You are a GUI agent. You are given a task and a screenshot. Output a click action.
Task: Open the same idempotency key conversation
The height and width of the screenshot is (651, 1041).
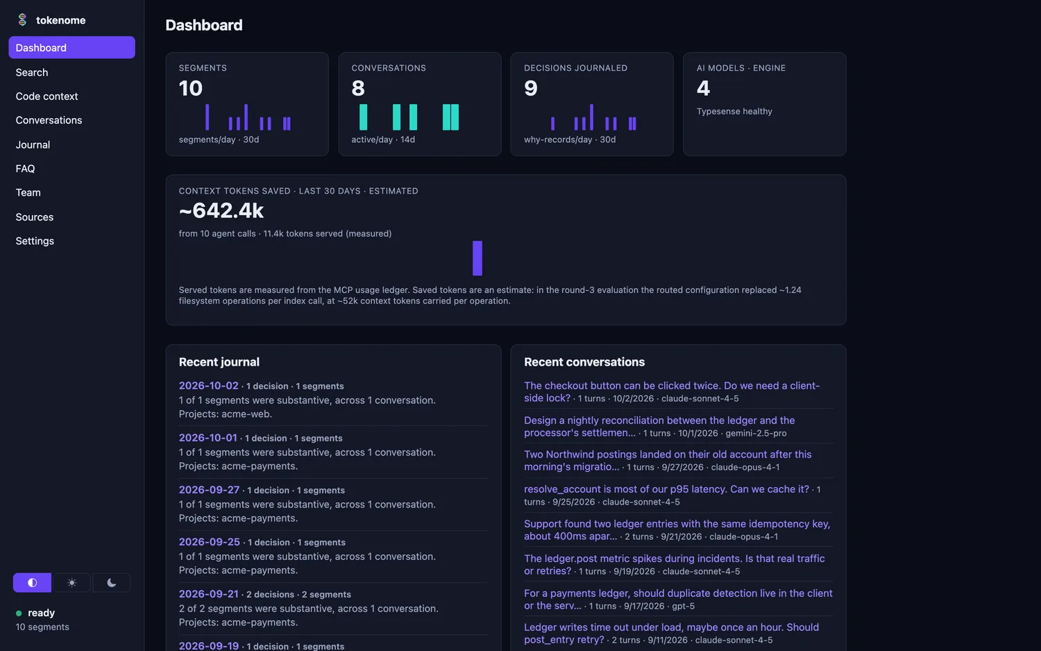coord(677,530)
